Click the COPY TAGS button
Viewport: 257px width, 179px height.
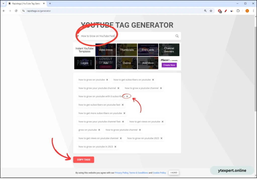point(83,160)
